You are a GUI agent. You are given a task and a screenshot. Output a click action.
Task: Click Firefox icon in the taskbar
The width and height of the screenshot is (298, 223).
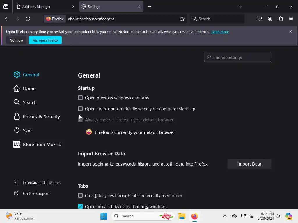(194, 216)
